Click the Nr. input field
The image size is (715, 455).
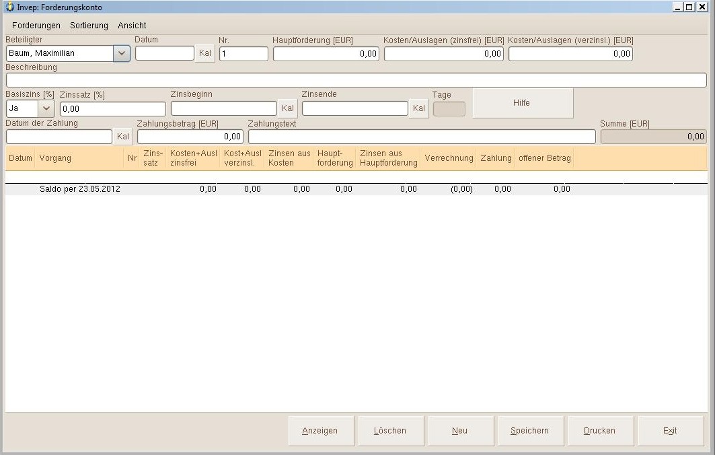243,54
